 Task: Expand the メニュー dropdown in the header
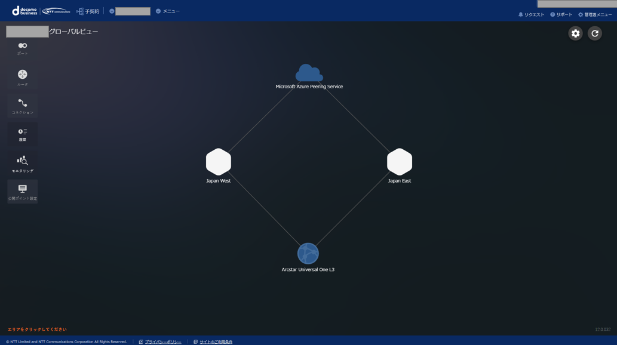(168, 11)
